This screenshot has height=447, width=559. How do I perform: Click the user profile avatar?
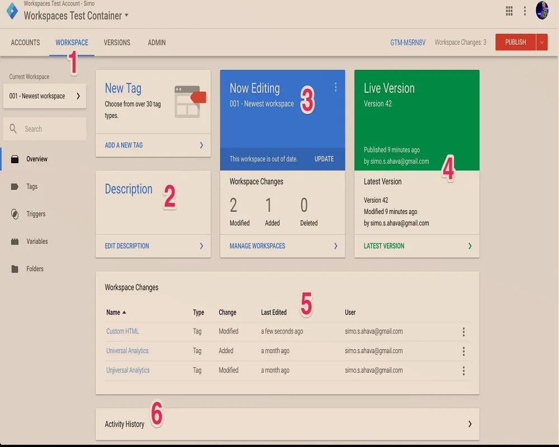pyautogui.click(x=542, y=11)
